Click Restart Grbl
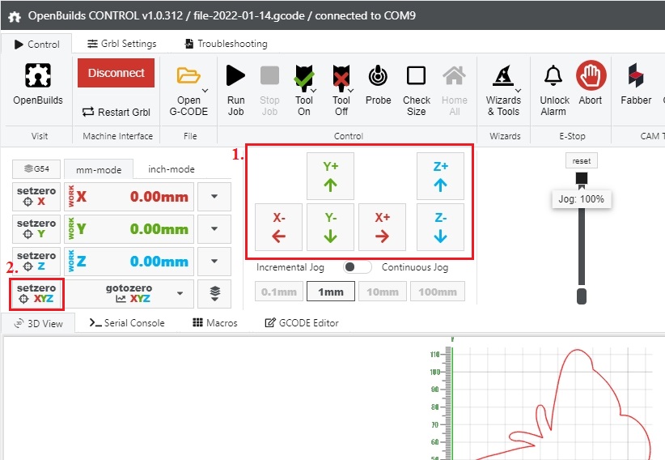This screenshot has height=460, width=665. (x=116, y=112)
